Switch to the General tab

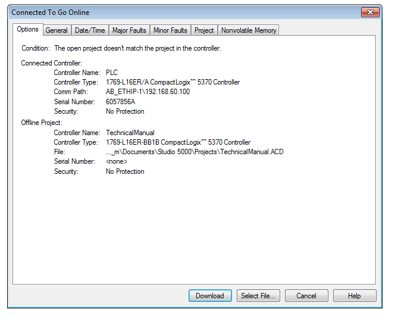[57, 30]
